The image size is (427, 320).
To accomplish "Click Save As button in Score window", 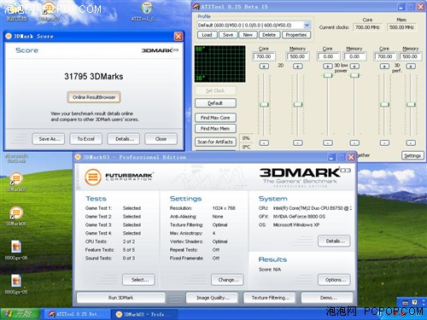I will (49, 139).
